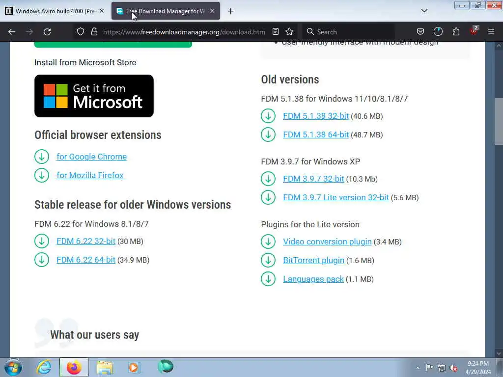Open the for Mozilla Firefox extension link

tap(90, 175)
